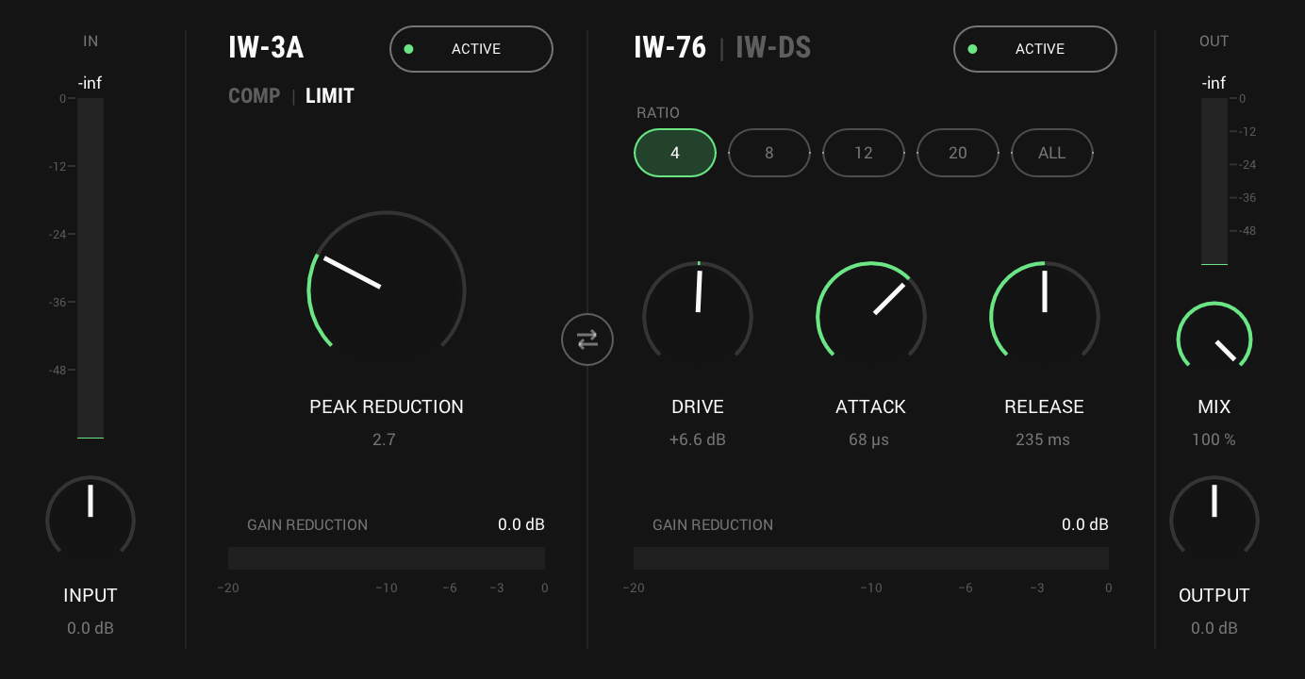Click the Drive value +6.6 dB
Image resolution: width=1305 pixels, height=679 pixels.
tap(698, 439)
